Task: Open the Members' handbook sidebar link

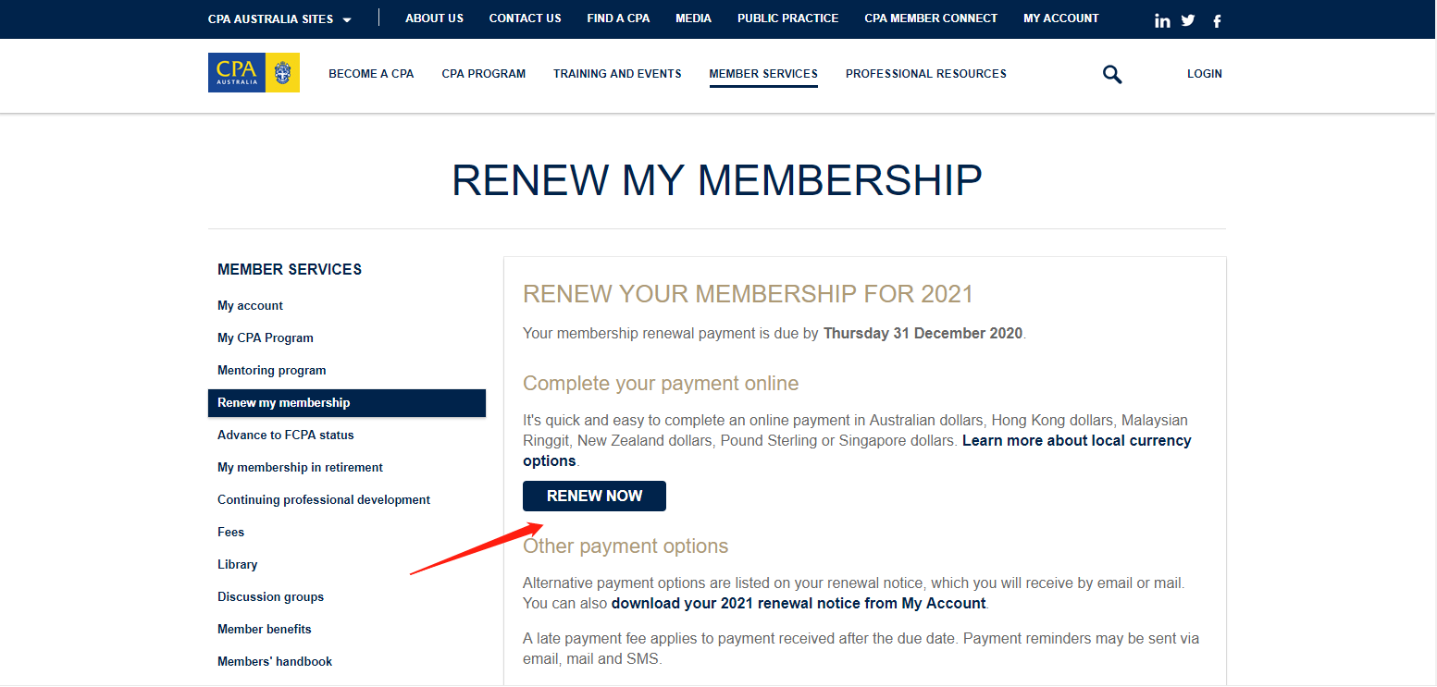Action: coord(274,662)
